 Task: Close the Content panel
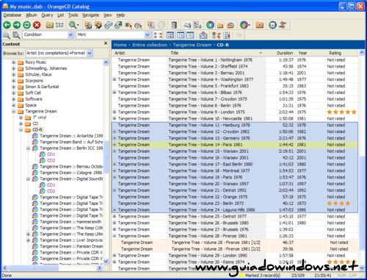click(106, 43)
